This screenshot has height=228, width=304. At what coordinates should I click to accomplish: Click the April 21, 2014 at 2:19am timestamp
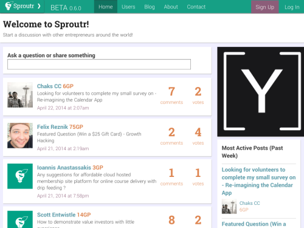pos(63,148)
